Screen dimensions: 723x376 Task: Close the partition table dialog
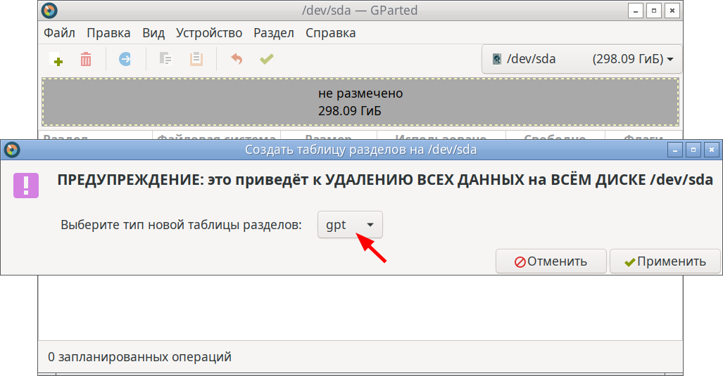712,150
